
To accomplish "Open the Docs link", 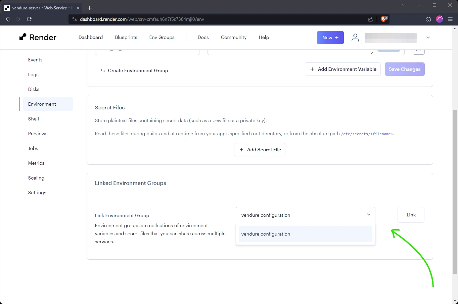I will pyautogui.click(x=203, y=37).
